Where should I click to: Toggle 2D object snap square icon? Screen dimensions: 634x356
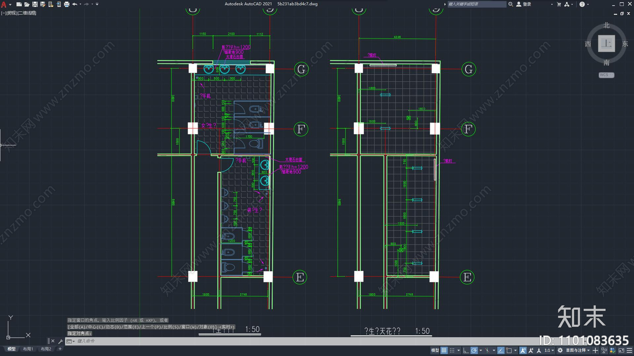click(509, 350)
